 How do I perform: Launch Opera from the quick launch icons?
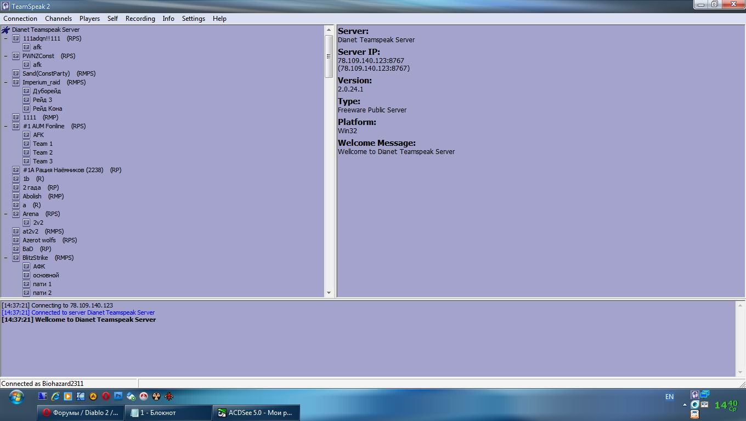tap(106, 396)
